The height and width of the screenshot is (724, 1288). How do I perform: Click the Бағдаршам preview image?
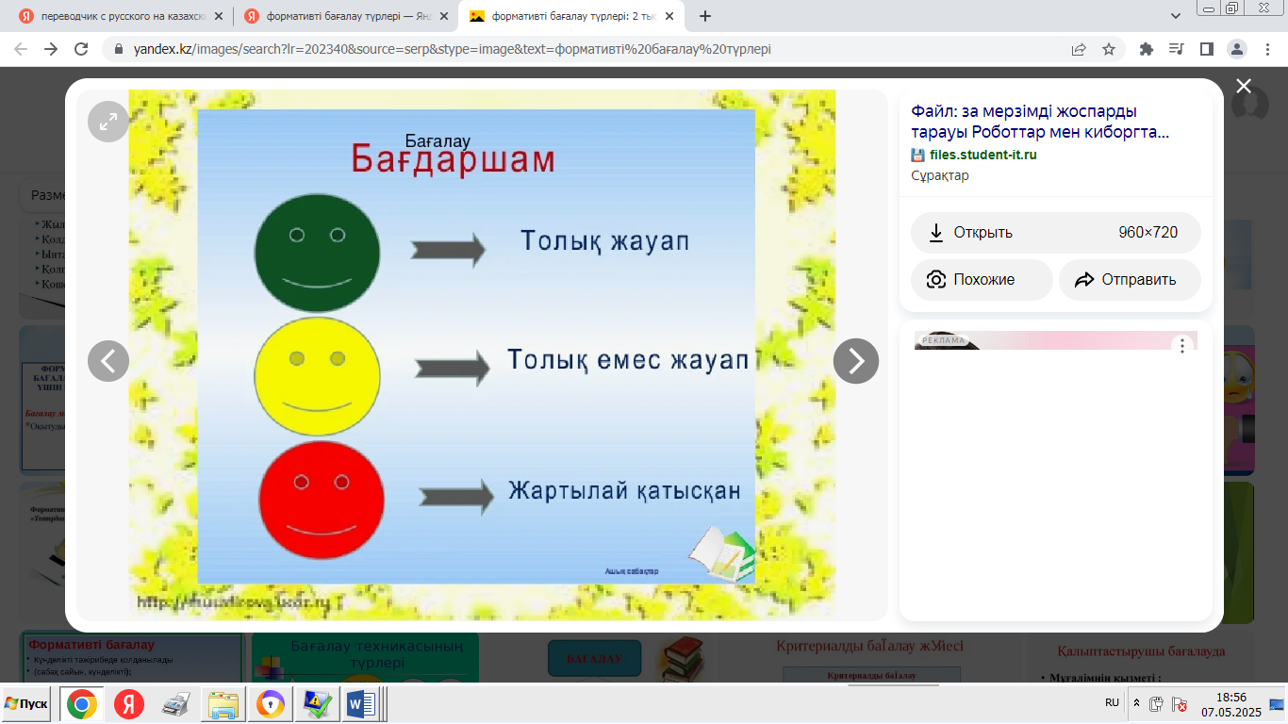pyautogui.click(x=482, y=354)
